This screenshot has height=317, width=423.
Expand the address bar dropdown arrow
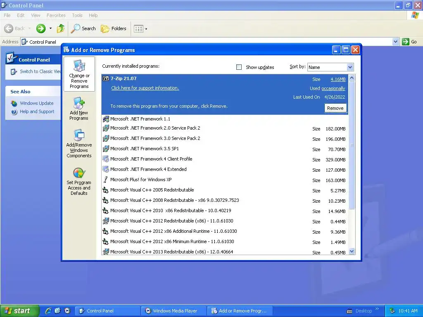click(395, 42)
